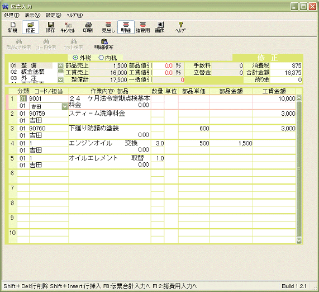
Task: Click the quantity 3.0 cell in row 4
Action: (158, 143)
